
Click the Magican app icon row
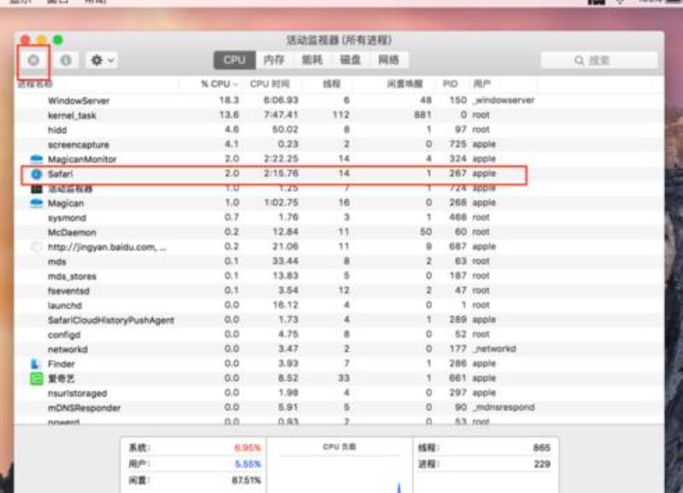click(x=37, y=203)
